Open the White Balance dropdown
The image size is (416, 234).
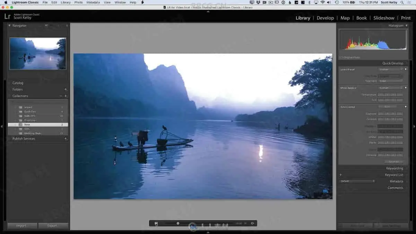(x=391, y=88)
